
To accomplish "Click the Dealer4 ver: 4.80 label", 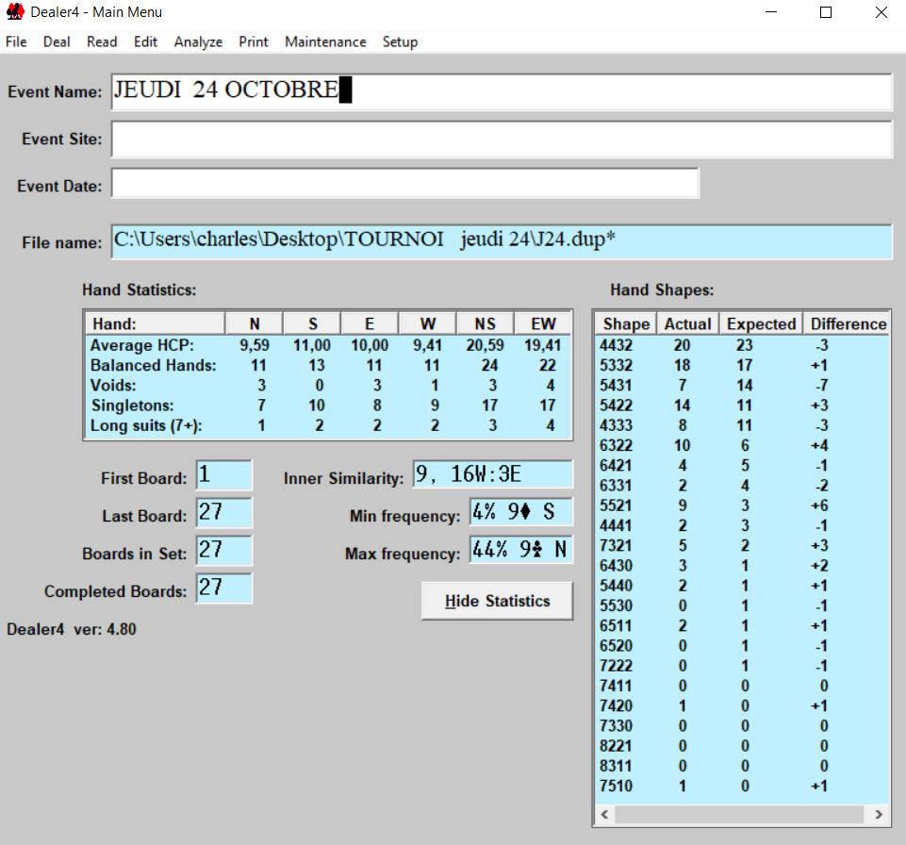I will pyautogui.click(x=72, y=629).
